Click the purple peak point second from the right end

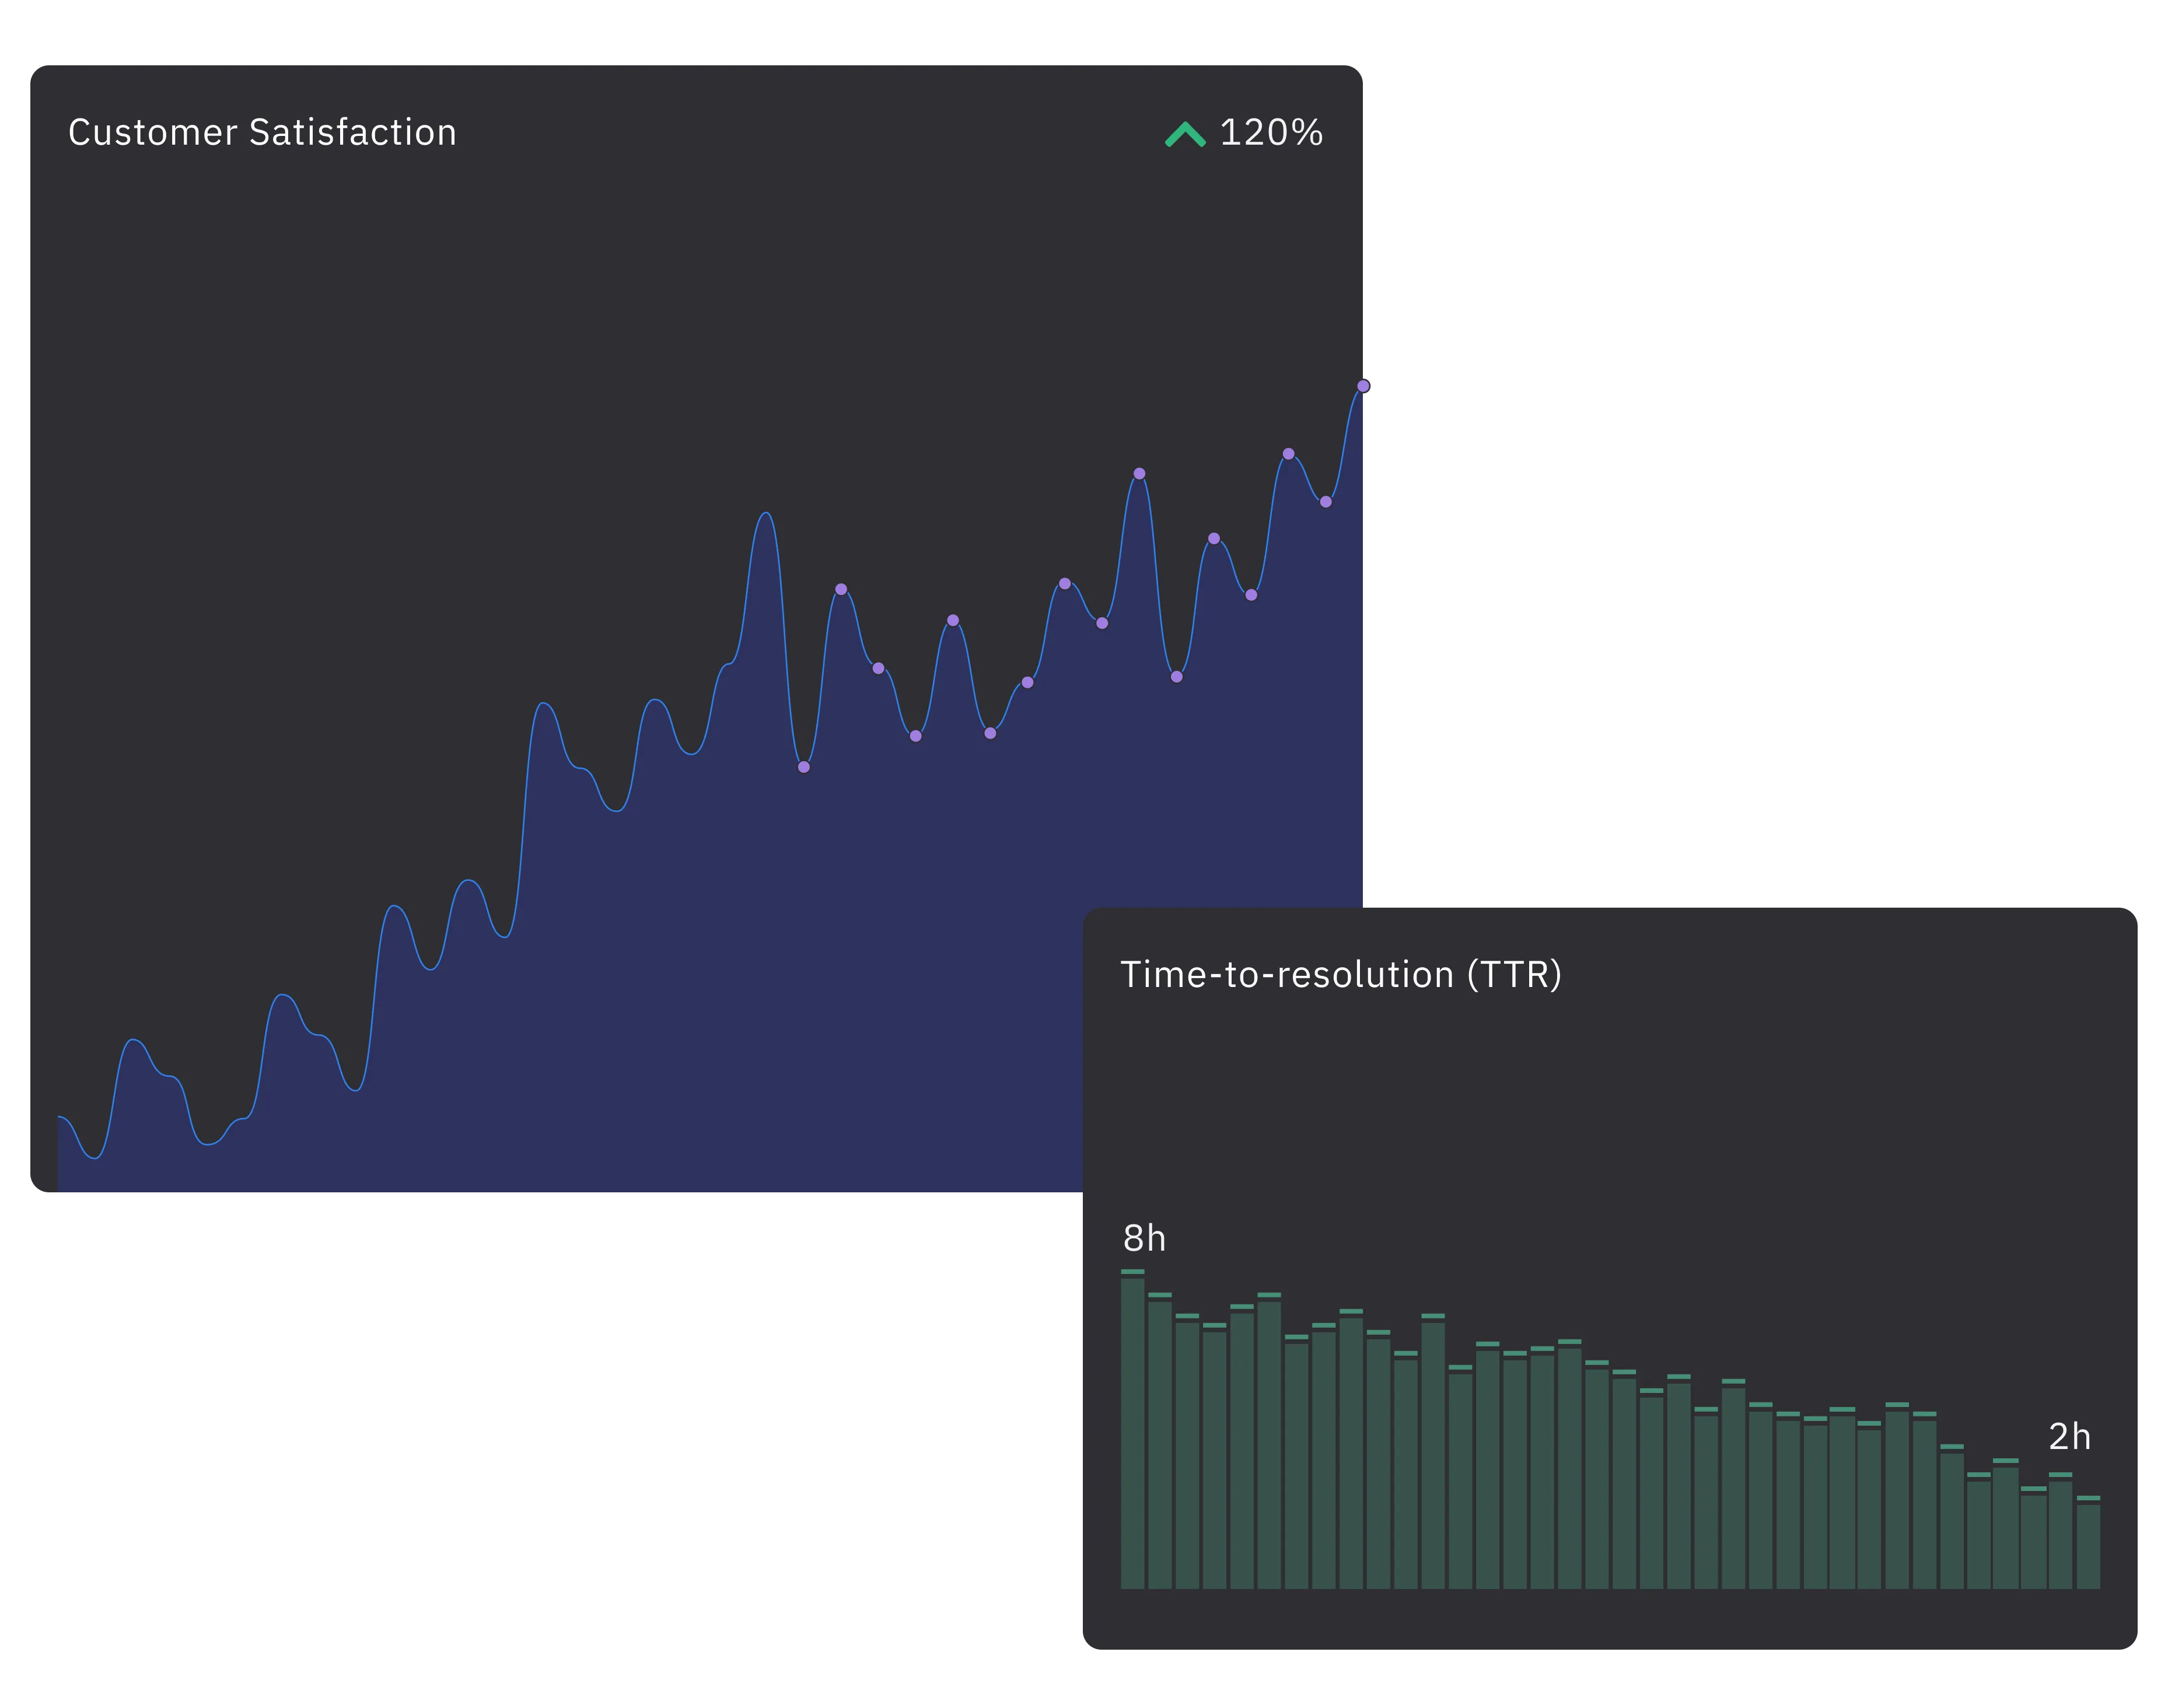(x=1289, y=454)
